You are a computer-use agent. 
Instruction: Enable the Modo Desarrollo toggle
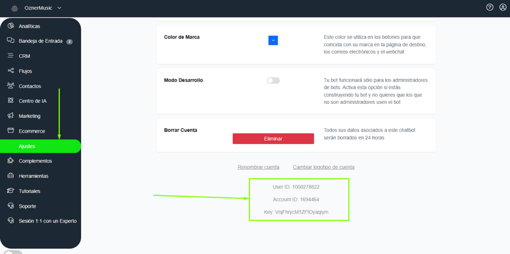pyautogui.click(x=273, y=81)
